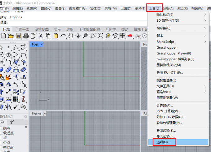Choose 计算器(A)... menu entry

[x=178, y=105]
